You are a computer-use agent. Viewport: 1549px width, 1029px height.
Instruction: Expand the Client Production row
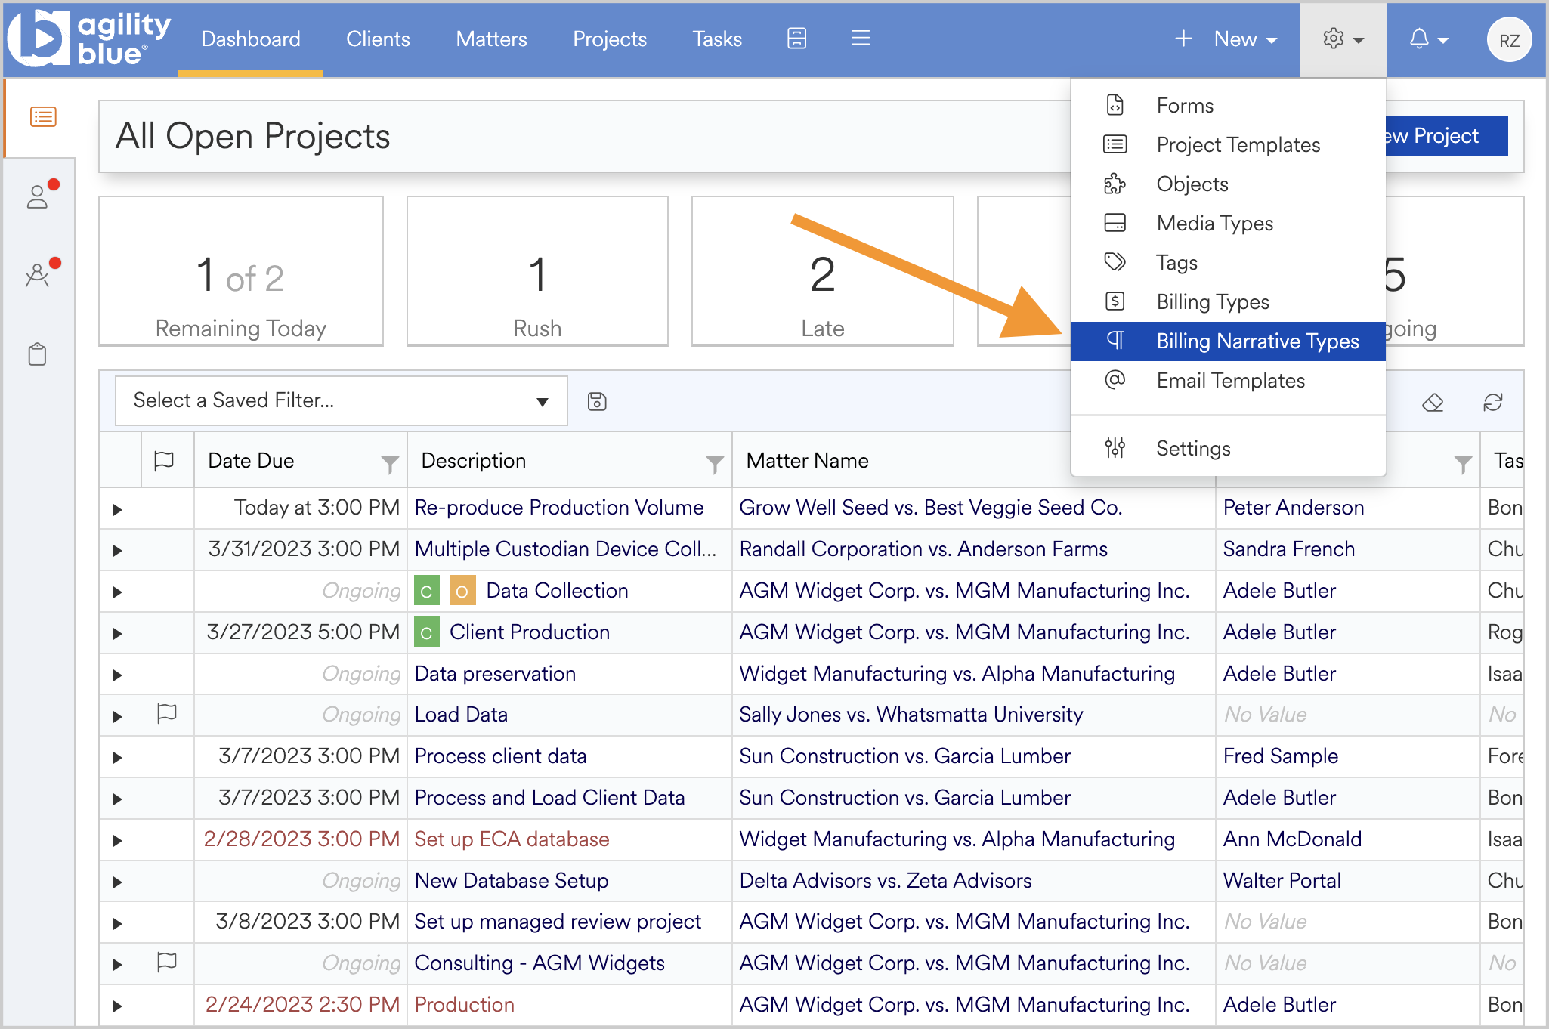118,634
